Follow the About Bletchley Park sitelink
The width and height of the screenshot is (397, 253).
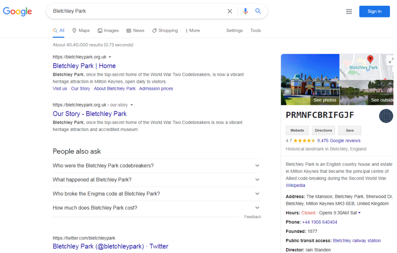(x=115, y=89)
